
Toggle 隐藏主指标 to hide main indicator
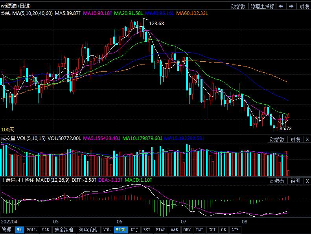click(x=262, y=6)
